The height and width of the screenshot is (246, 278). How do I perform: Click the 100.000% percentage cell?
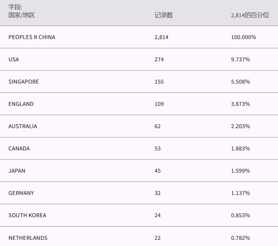coord(243,37)
